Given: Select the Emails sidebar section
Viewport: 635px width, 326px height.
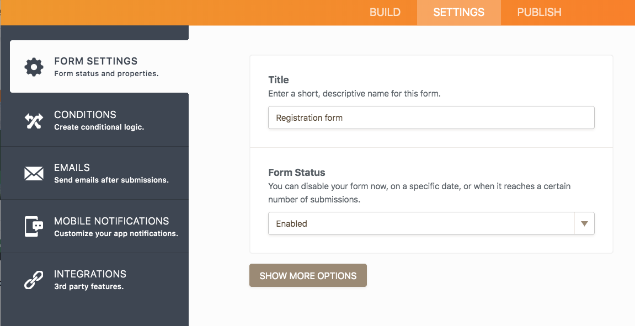Looking at the screenshot, I should coord(94,173).
